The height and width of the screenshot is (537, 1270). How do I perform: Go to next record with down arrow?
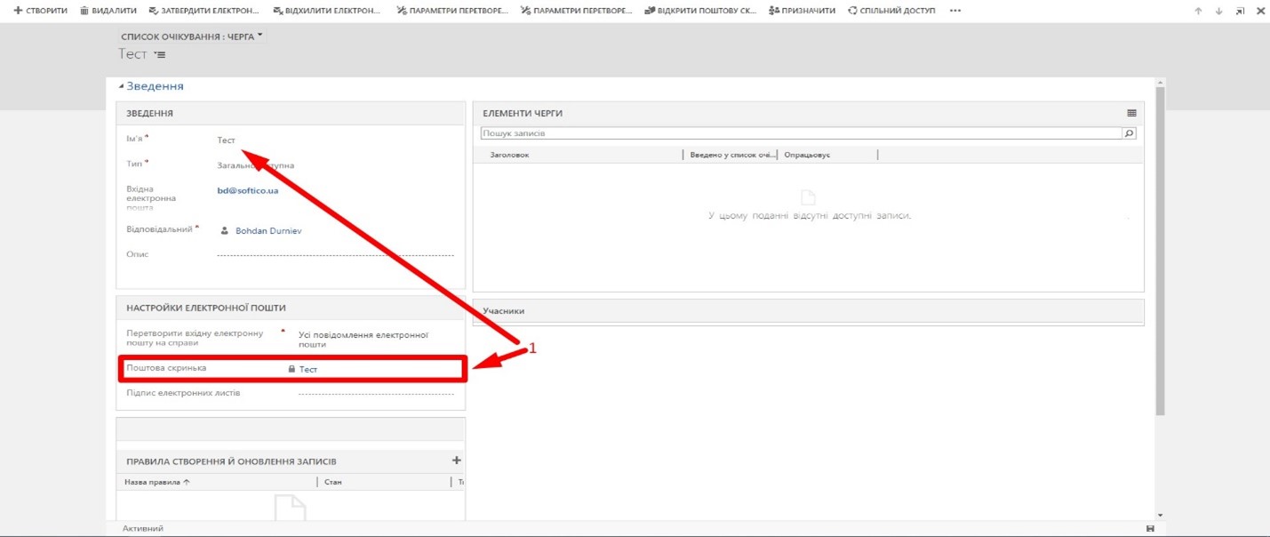tap(1218, 11)
